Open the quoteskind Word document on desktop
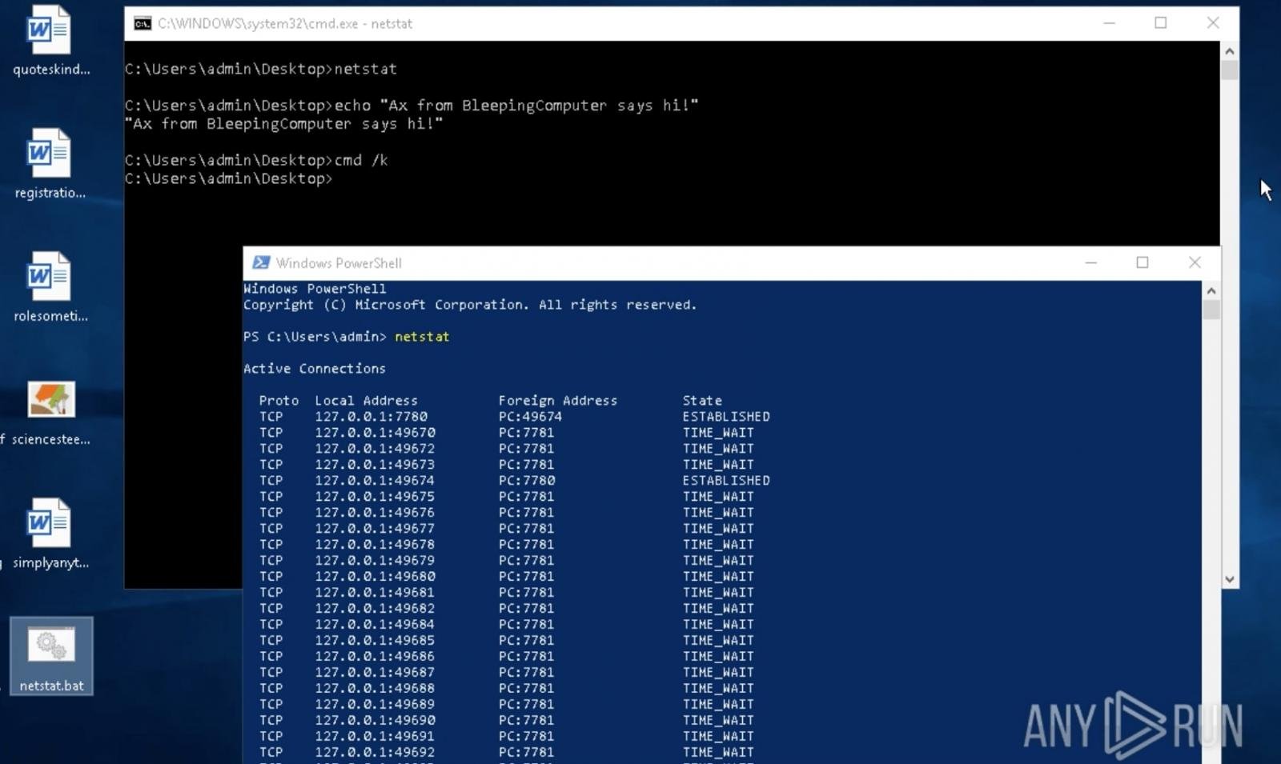This screenshot has width=1281, height=764. tap(50, 32)
